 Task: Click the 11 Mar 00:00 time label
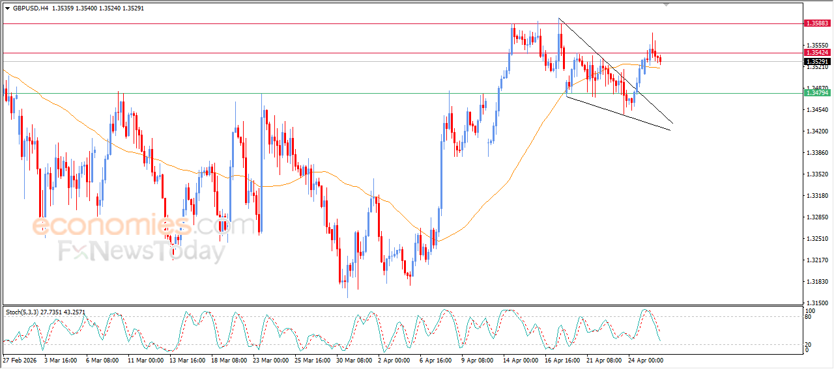(x=145, y=360)
